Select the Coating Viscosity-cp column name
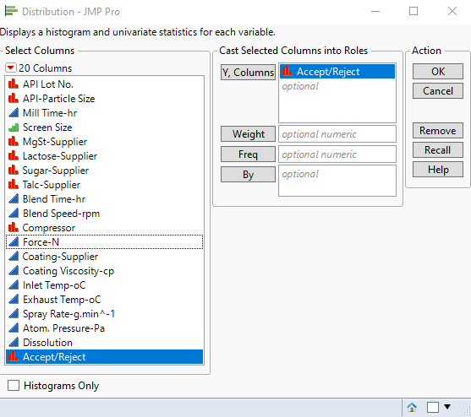The height and width of the screenshot is (417, 471). click(x=68, y=271)
